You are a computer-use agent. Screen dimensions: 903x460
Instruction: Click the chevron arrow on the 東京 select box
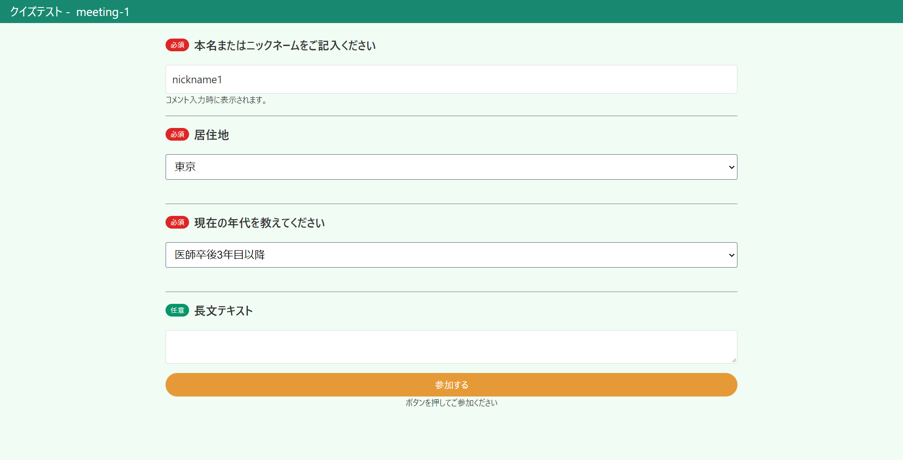point(731,167)
